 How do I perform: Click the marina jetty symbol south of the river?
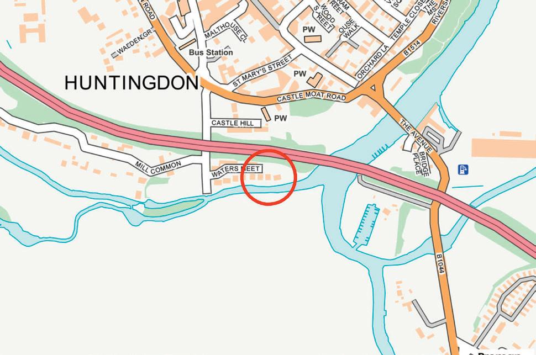[x=366, y=225]
